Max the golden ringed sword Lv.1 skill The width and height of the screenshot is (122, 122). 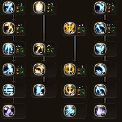click(83, 72)
